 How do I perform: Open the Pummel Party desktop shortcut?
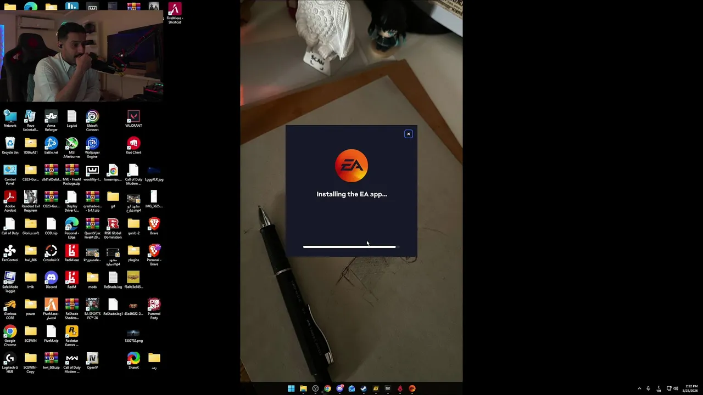coord(154,309)
